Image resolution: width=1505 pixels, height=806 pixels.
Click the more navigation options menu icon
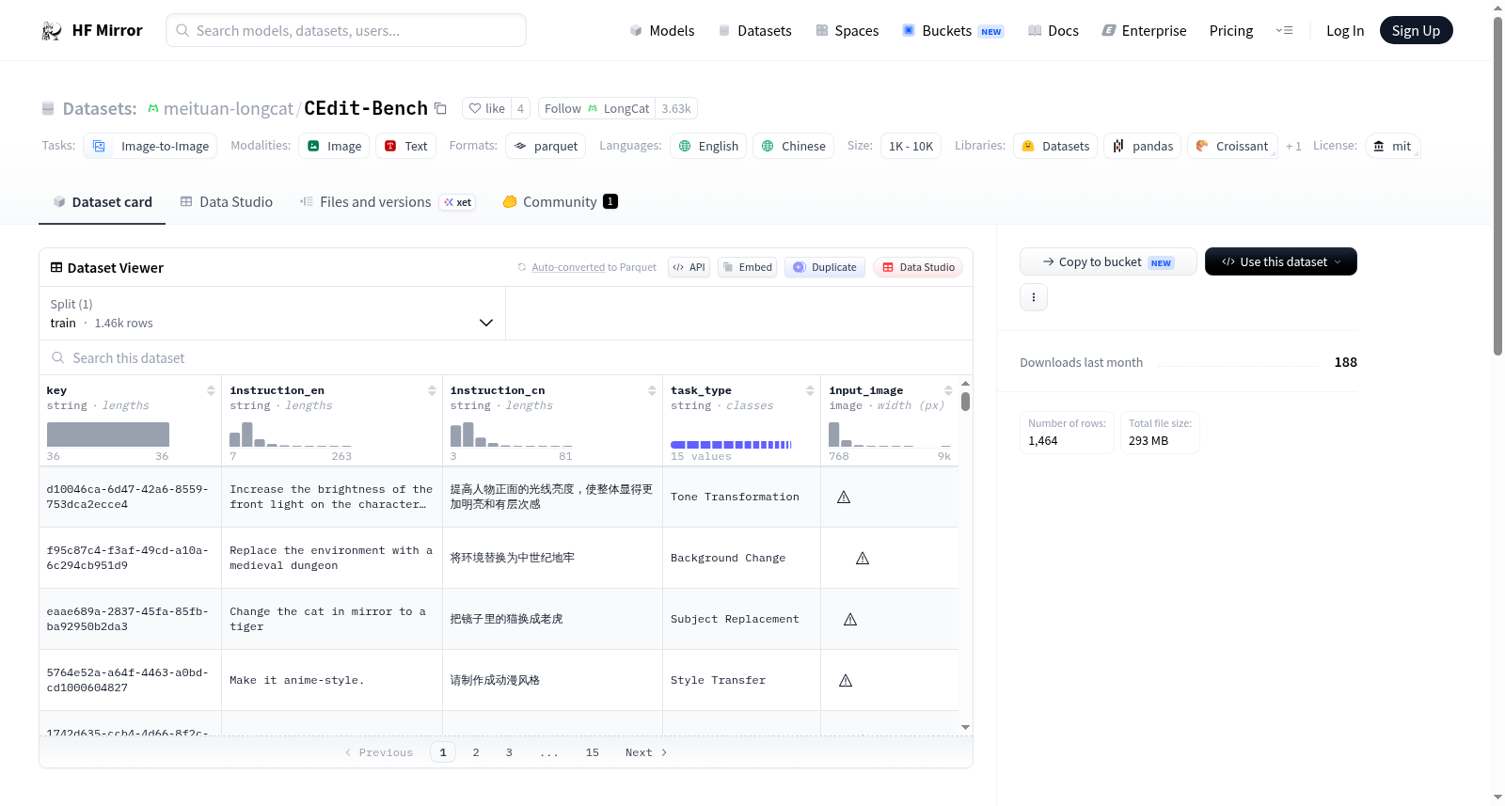click(x=1284, y=31)
